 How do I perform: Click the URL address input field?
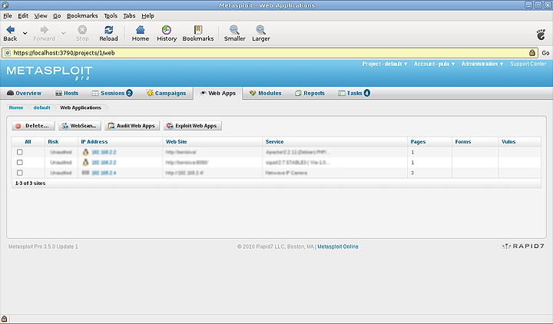(270, 53)
